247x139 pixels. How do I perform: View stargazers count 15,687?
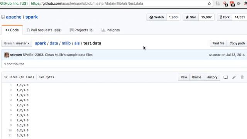pos(206,17)
